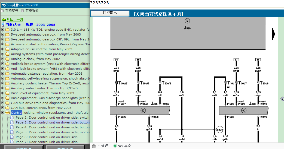Image resolution: width=284 pixels, height=149 pixels.
Task: Click 菜单折叠 to collapse the menu
Action: 32,11
